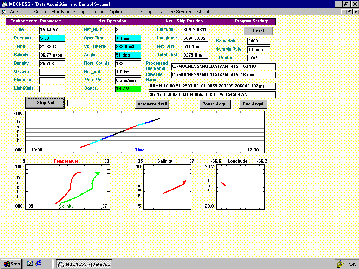
Task: Click the End Acqui button
Action: coord(253,104)
